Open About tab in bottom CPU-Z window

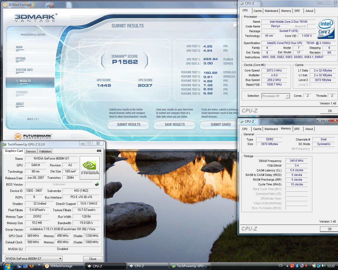coord(309,129)
